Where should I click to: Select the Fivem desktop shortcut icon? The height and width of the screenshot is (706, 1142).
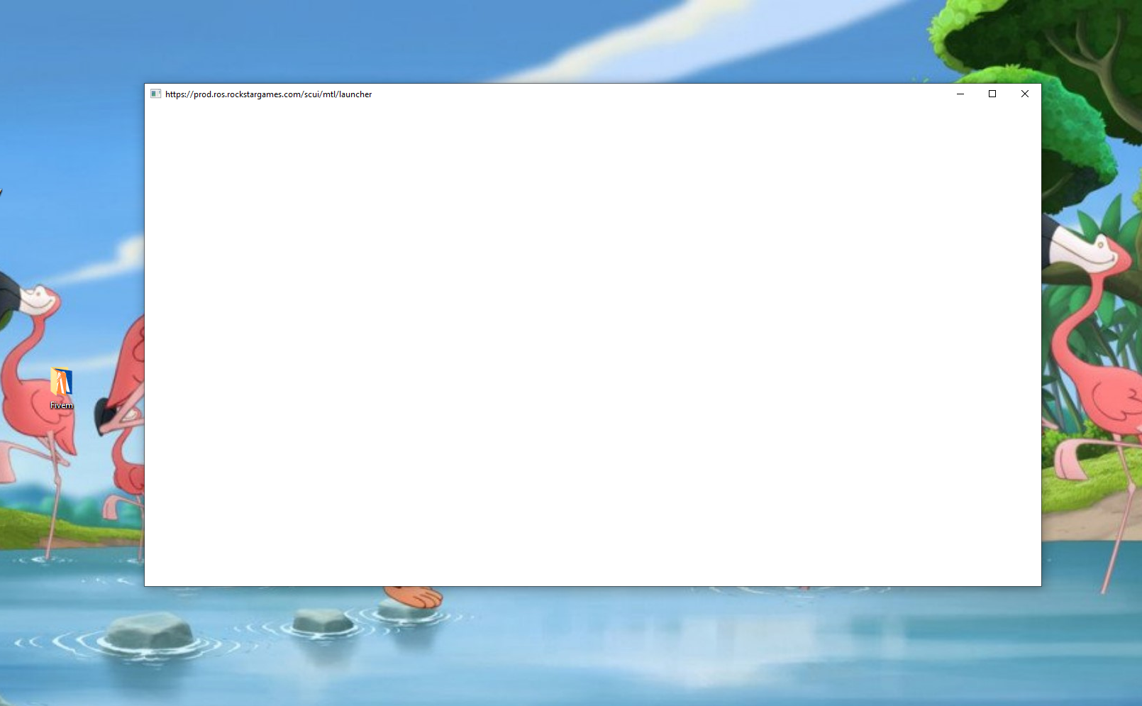(x=61, y=382)
